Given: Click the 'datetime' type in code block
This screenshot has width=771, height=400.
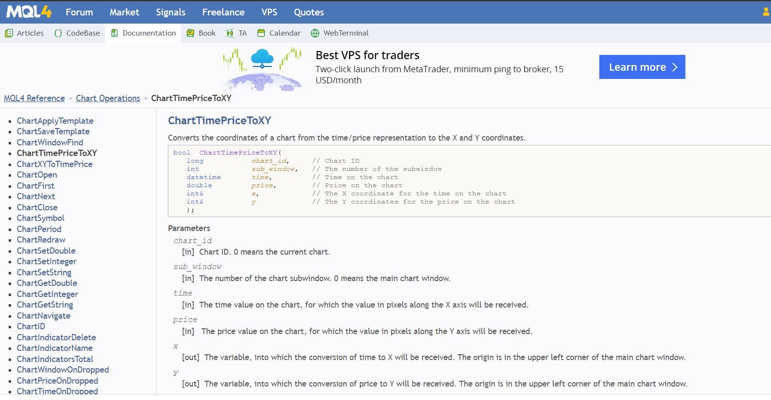Looking at the screenshot, I should tap(203, 177).
